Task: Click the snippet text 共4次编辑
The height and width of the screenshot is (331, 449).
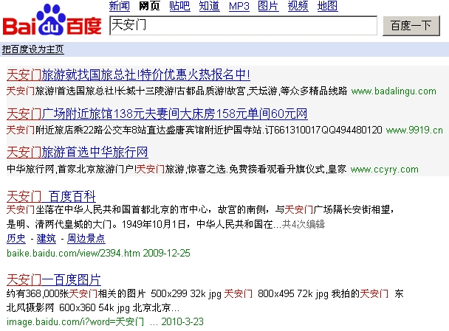Action: point(304,224)
